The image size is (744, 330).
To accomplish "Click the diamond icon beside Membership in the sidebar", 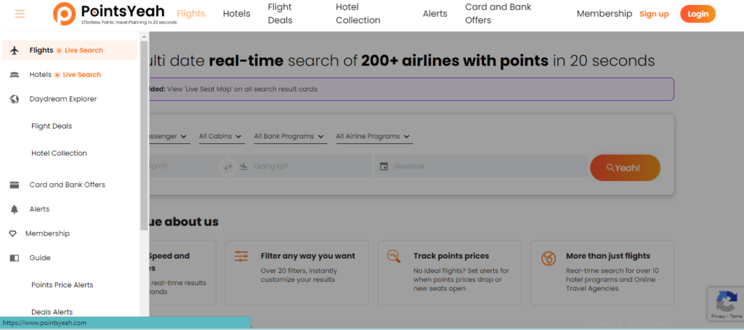I will pos(13,233).
